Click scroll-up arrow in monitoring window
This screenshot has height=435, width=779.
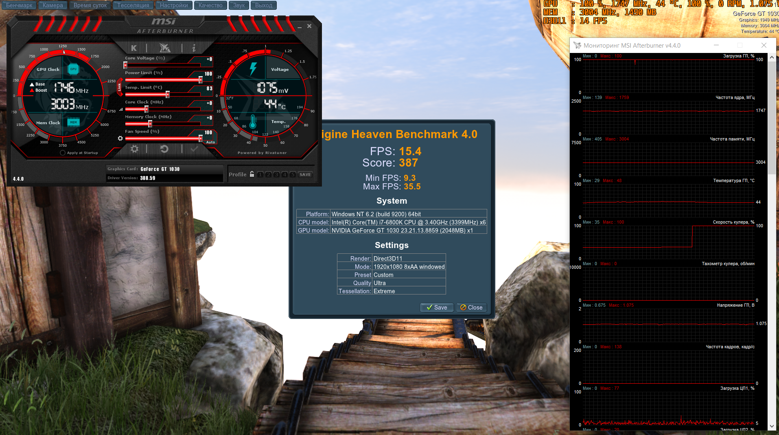tap(772, 57)
